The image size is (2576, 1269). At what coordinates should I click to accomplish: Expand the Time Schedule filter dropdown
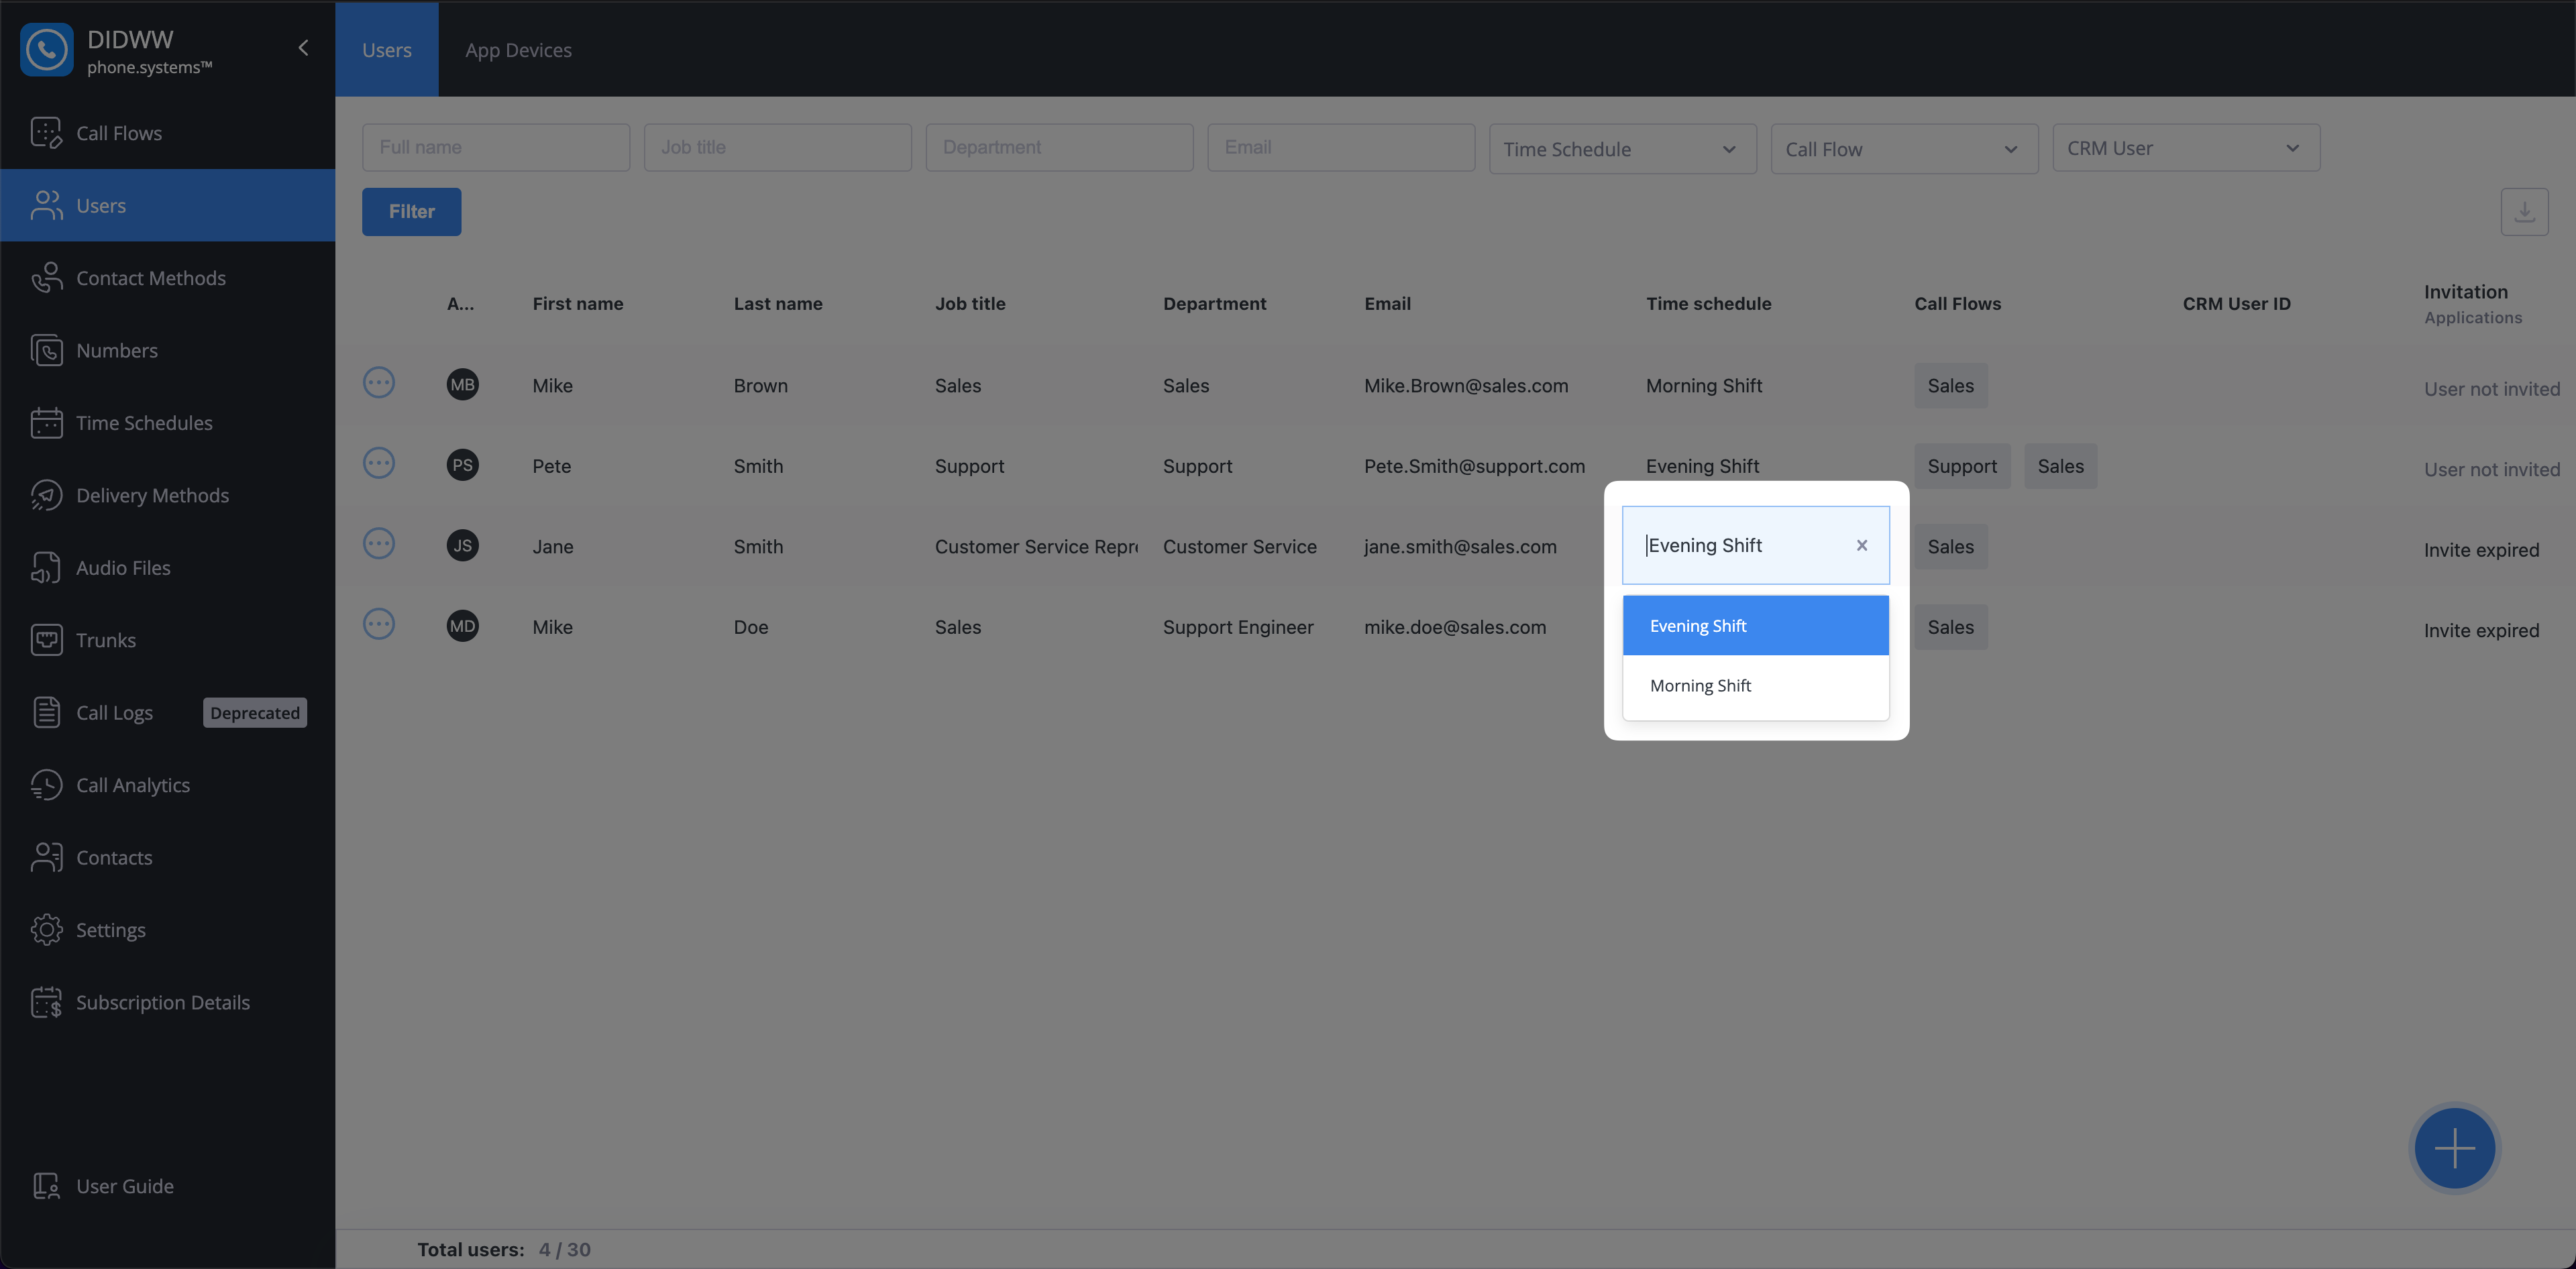1622,149
